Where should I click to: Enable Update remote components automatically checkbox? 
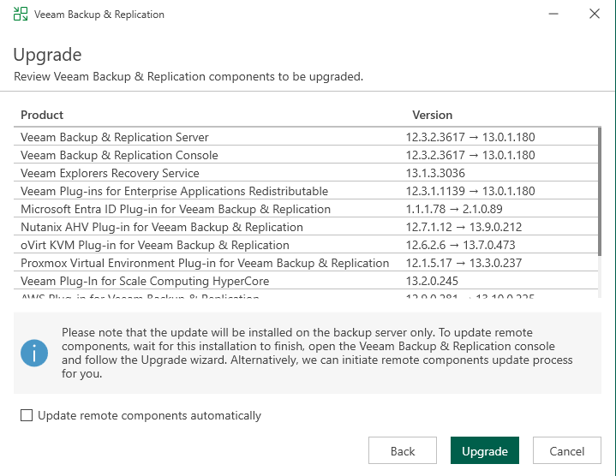[x=27, y=416]
